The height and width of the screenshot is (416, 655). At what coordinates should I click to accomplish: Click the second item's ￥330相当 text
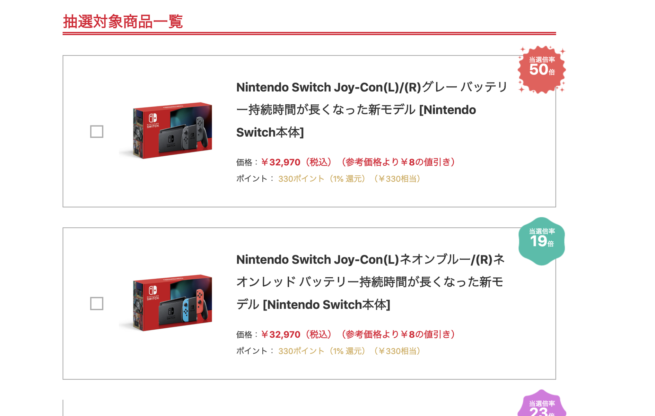click(x=397, y=351)
